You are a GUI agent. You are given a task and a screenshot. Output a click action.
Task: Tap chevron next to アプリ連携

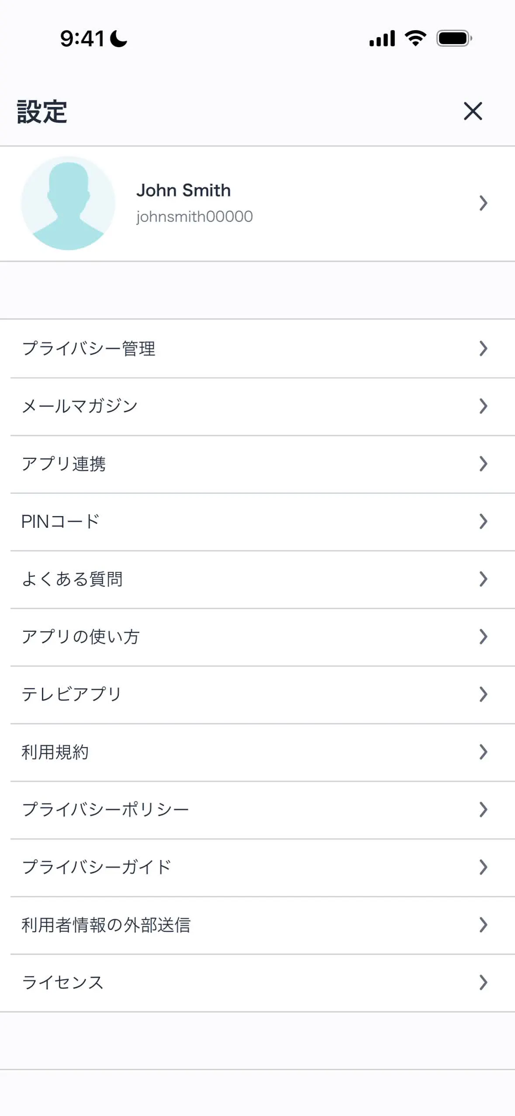point(483,464)
